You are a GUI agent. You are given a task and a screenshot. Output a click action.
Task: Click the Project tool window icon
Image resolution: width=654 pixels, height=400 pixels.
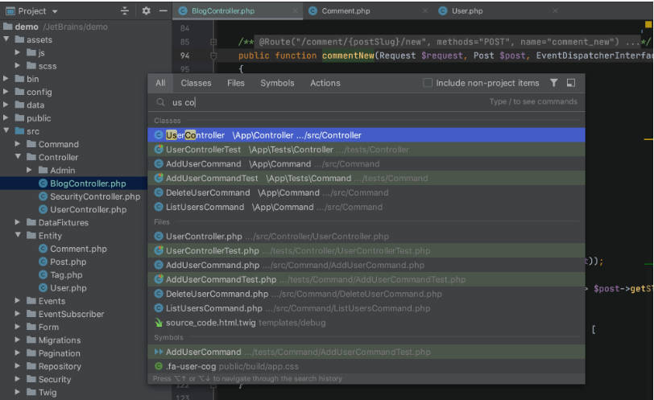(10, 10)
